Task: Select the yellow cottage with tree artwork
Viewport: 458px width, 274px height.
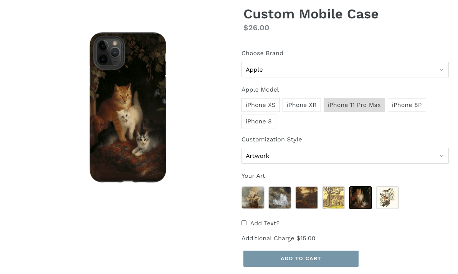Action: coord(334,198)
